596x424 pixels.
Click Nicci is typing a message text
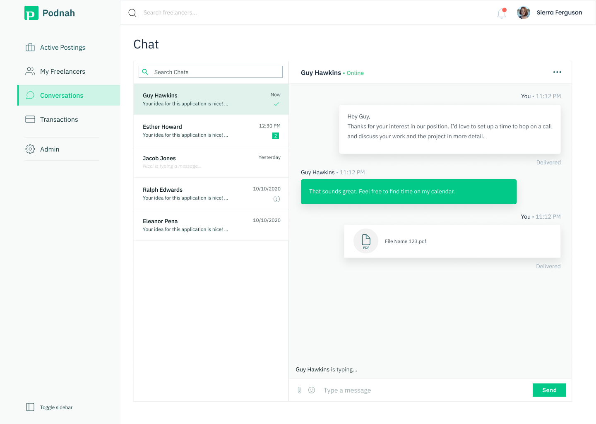(x=172, y=166)
